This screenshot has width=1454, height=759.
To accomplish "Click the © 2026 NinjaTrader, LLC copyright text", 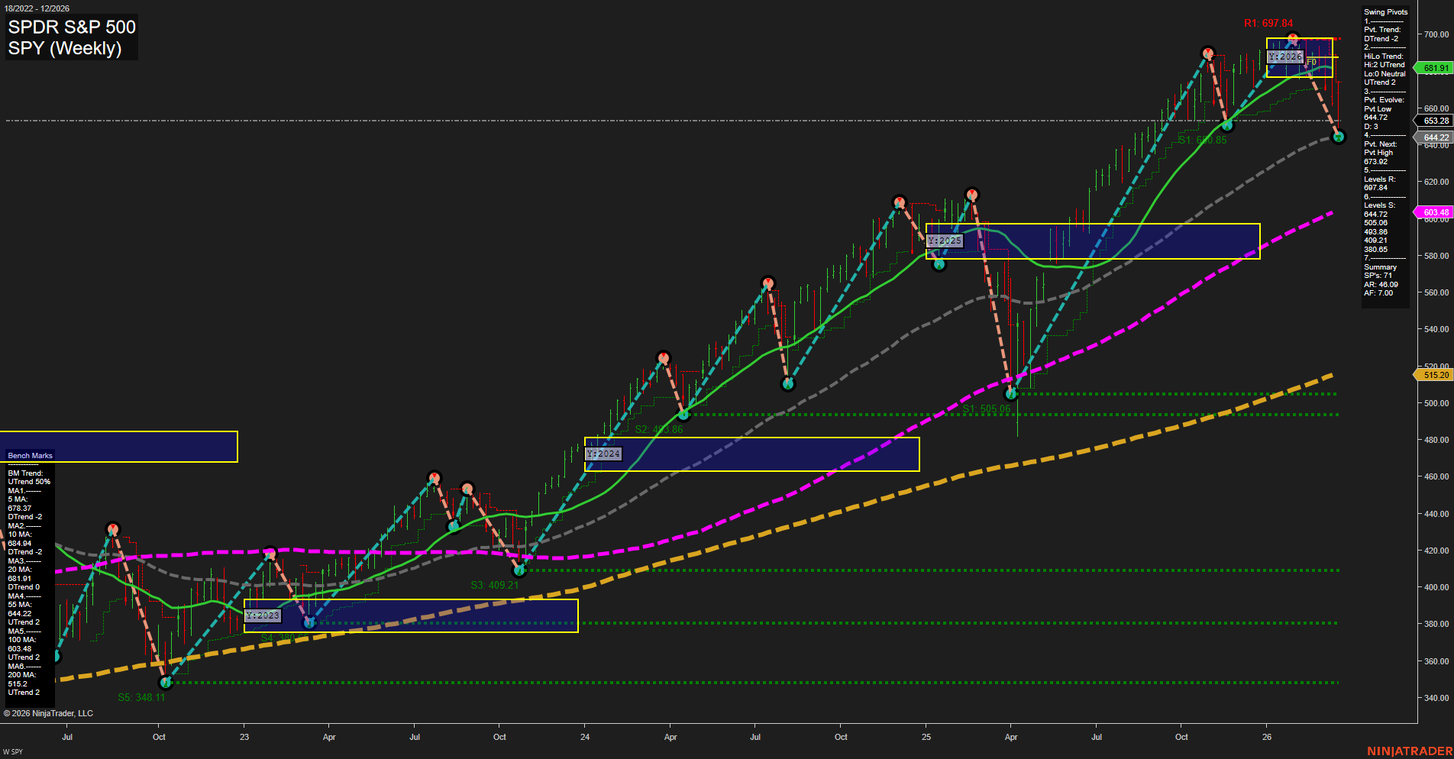I will click(50, 712).
